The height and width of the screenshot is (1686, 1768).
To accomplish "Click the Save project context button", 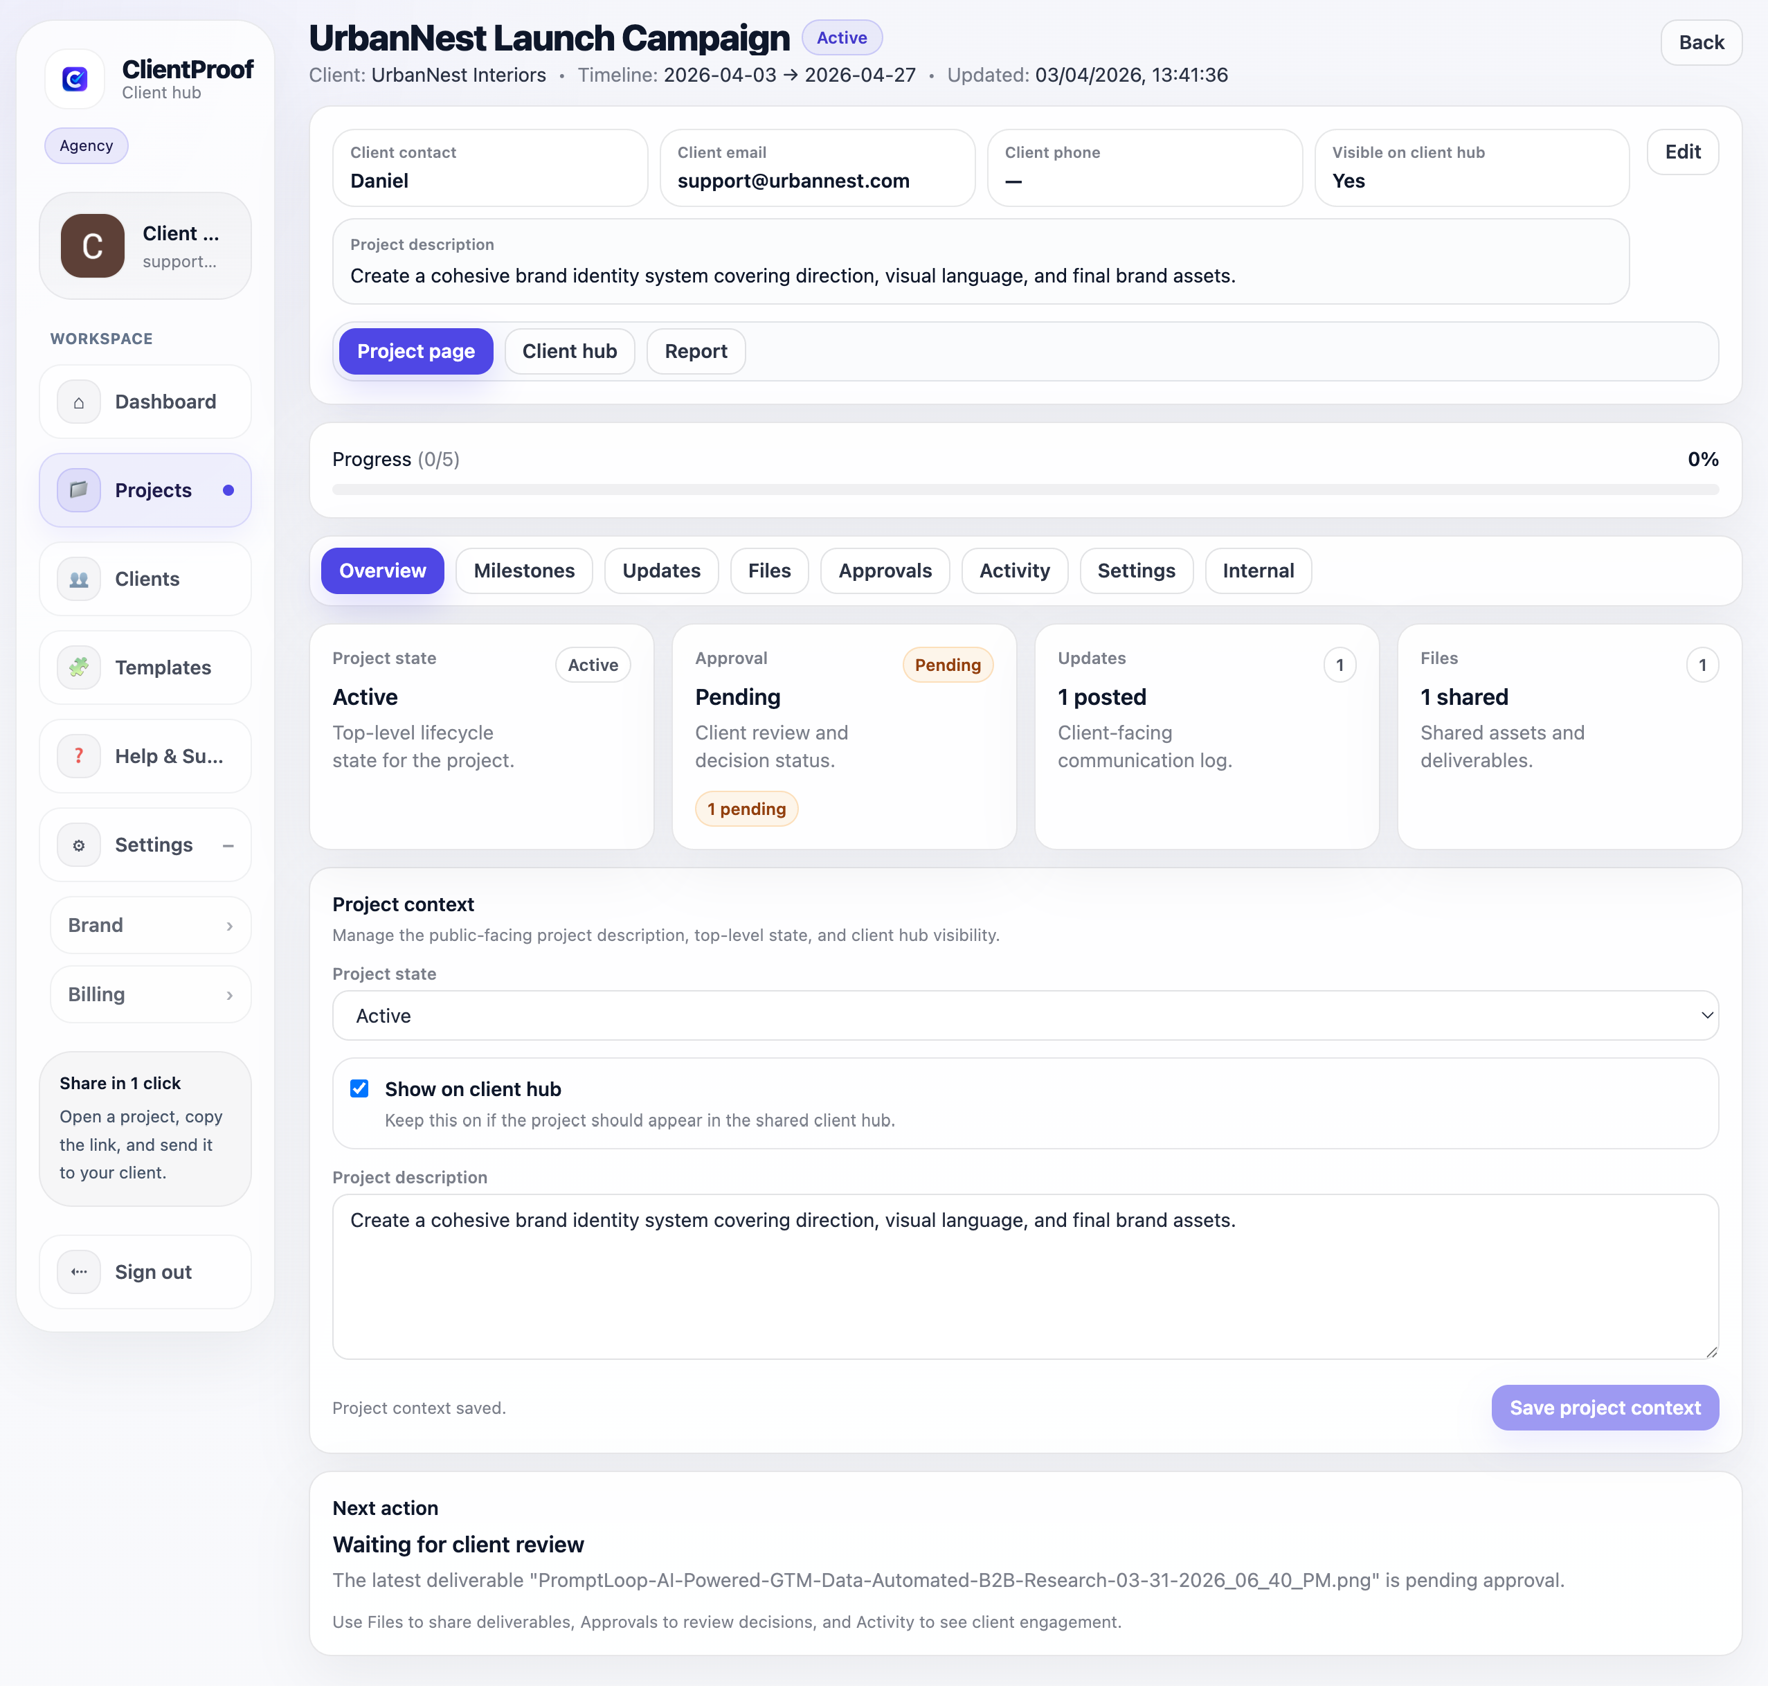I will [1605, 1408].
